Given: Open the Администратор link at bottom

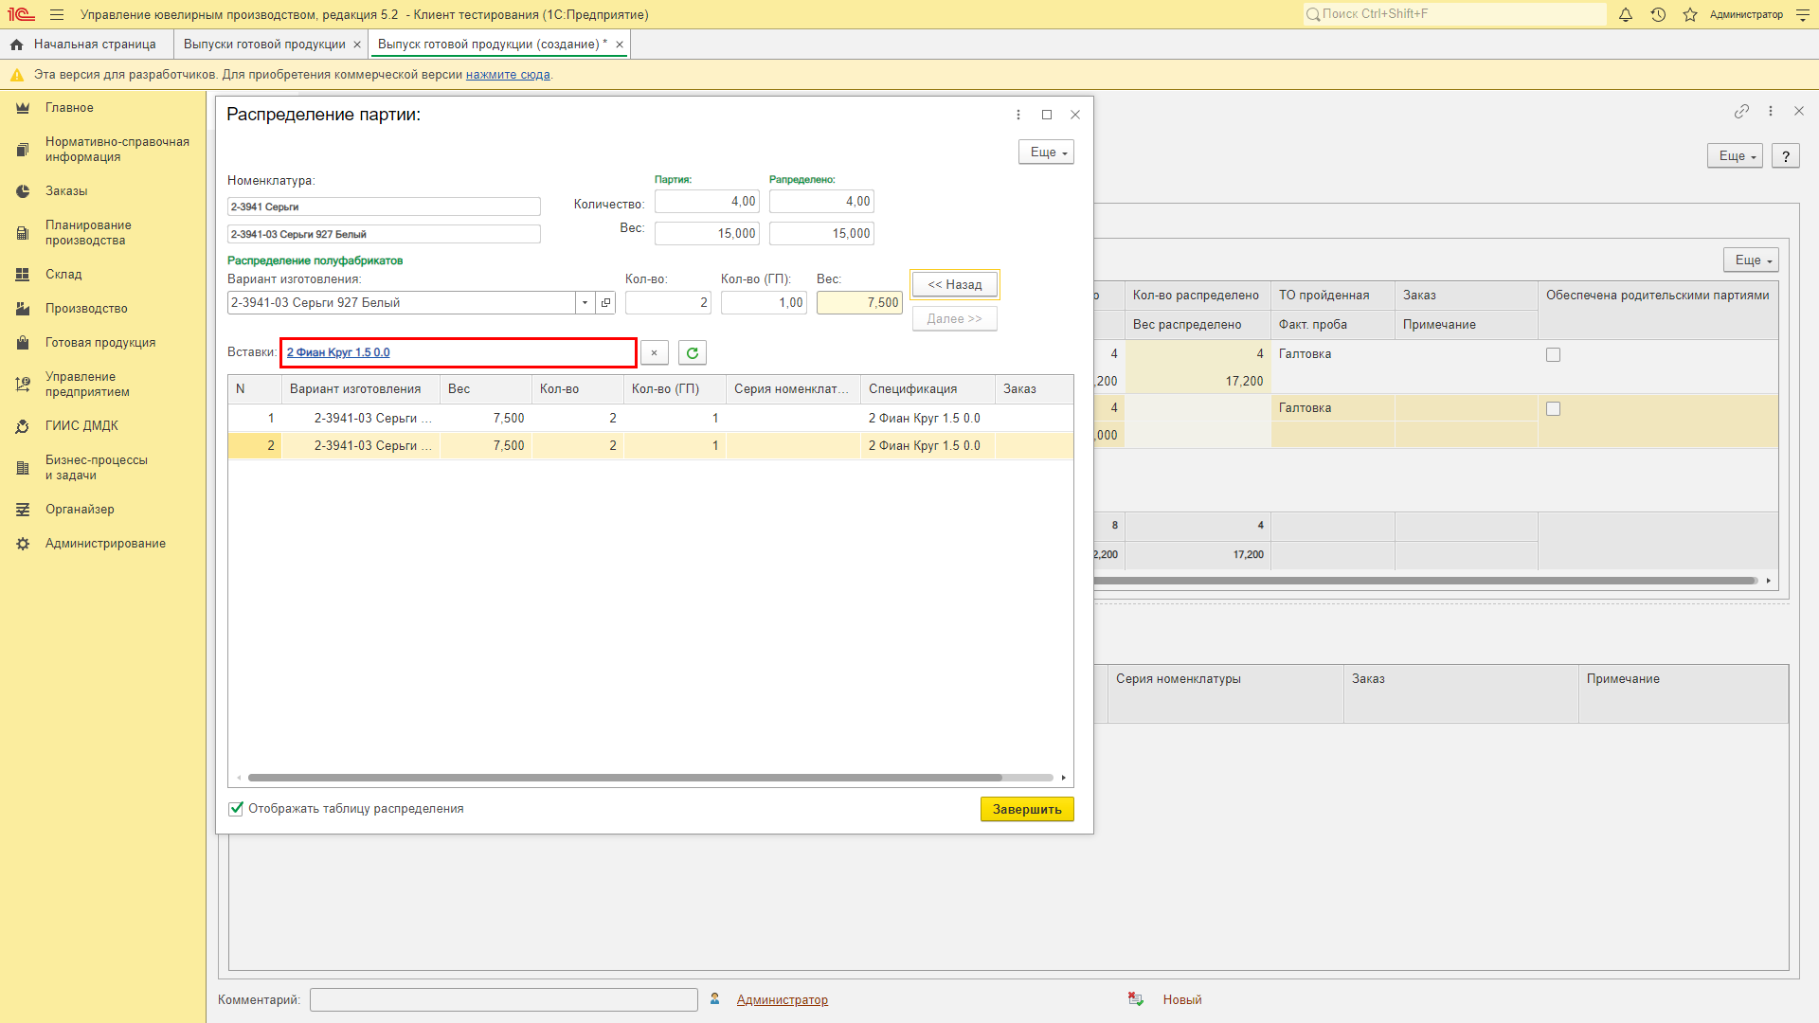Looking at the screenshot, I should point(783,1000).
